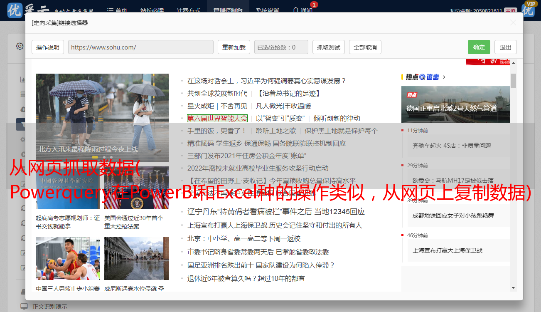Select the 以"智变"引"质变" link
This screenshot has height=312, width=541.
pyautogui.click(x=280, y=118)
